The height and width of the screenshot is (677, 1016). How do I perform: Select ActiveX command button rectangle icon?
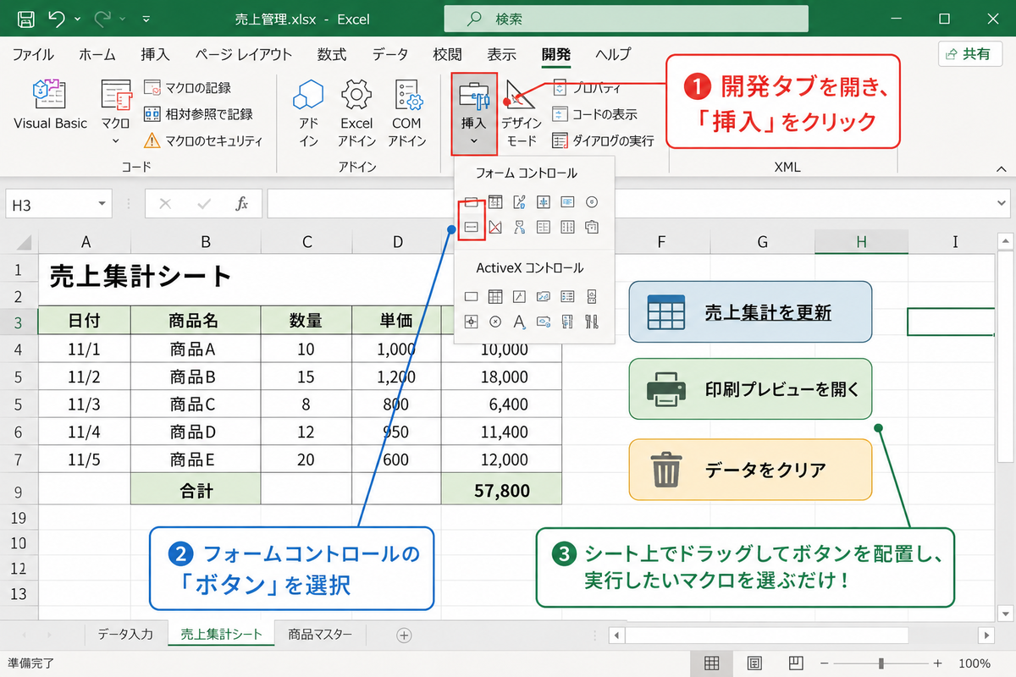(x=472, y=296)
